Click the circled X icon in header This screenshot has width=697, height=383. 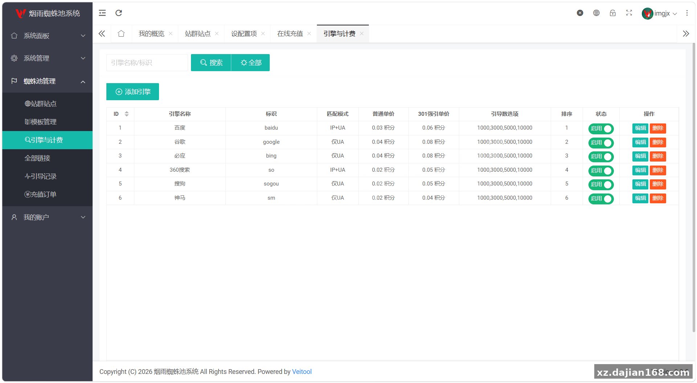(x=580, y=13)
